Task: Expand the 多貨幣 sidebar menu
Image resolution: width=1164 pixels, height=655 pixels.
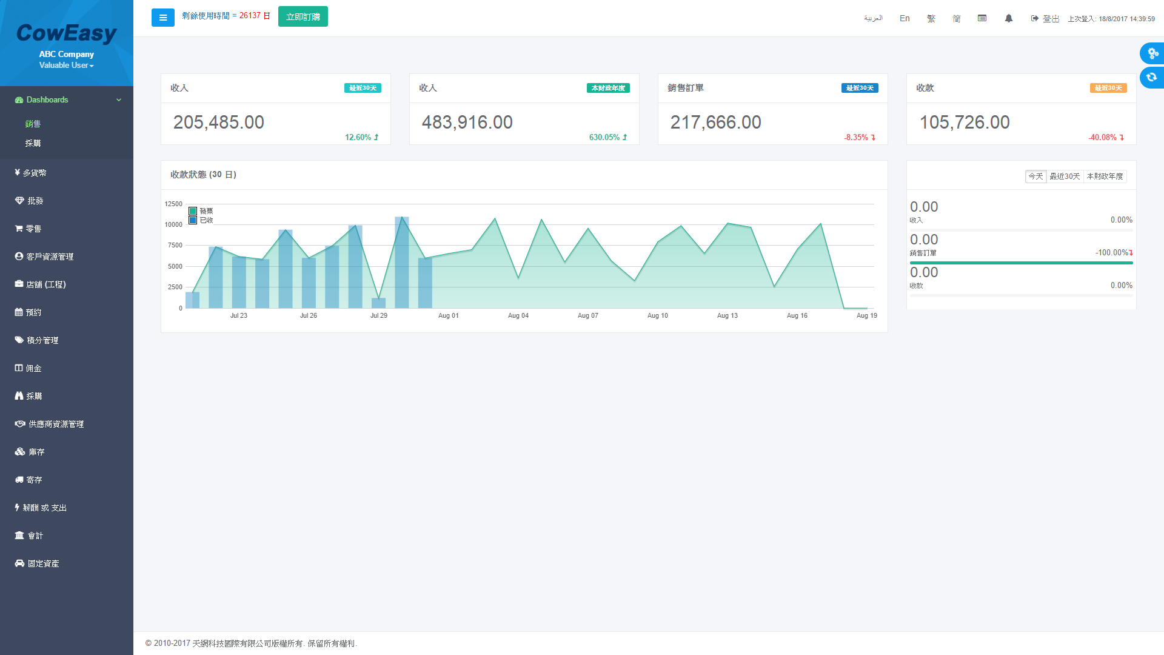Action: coord(34,173)
